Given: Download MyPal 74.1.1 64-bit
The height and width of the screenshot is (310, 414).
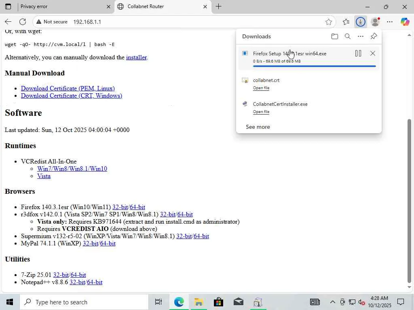Looking at the screenshot, I should [108, 243].
